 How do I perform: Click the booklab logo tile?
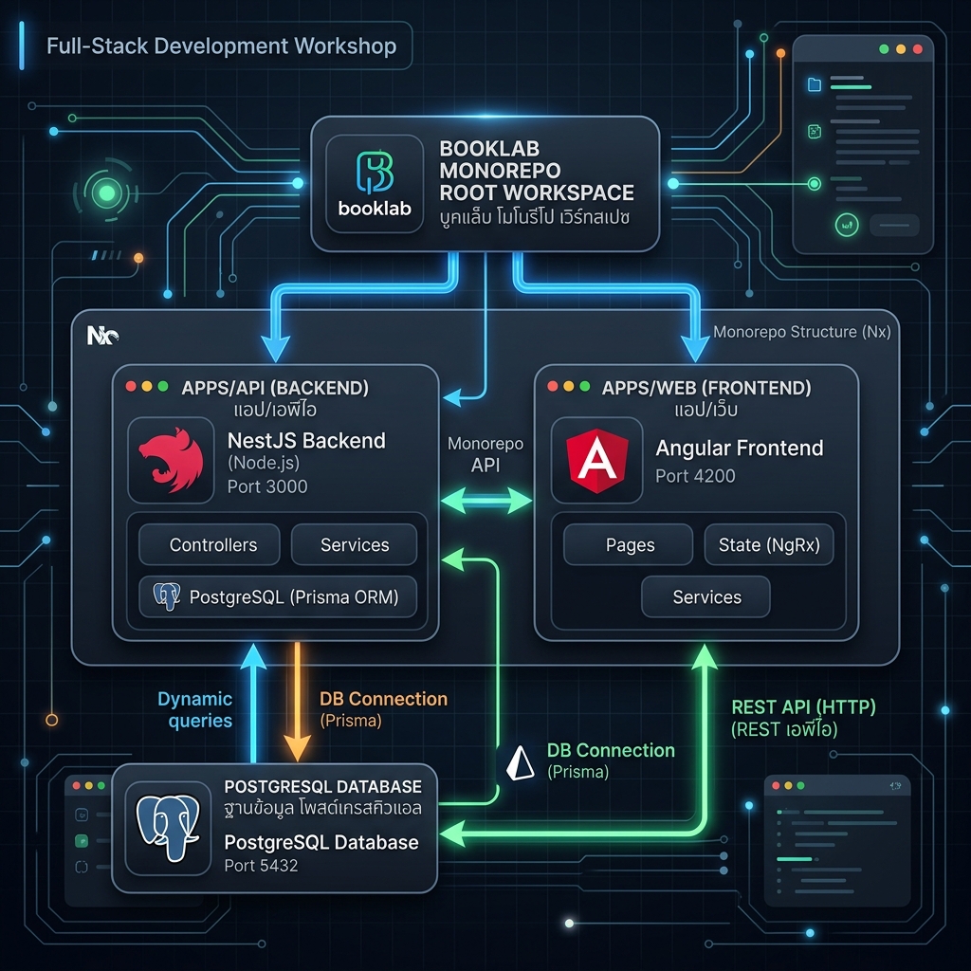pos(375,184)
